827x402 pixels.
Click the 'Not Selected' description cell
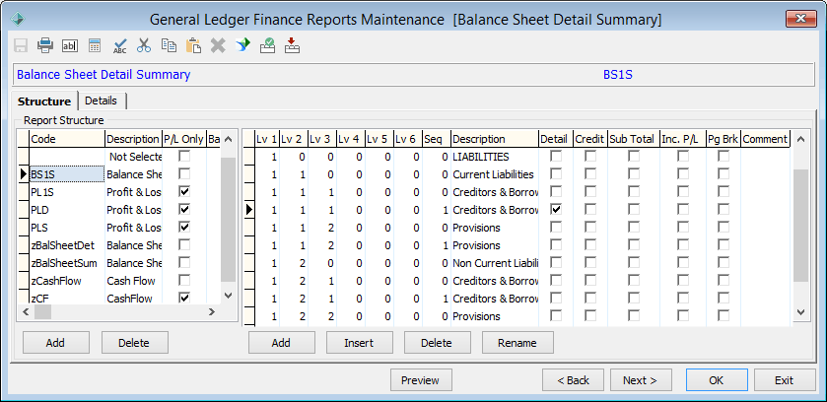(x=134, y=157)
